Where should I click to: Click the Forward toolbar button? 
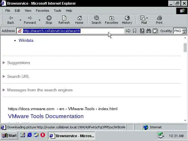[x=30, y=20]
